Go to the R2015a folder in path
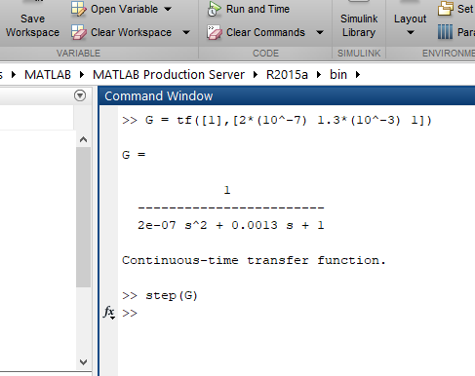 [287, 75]
